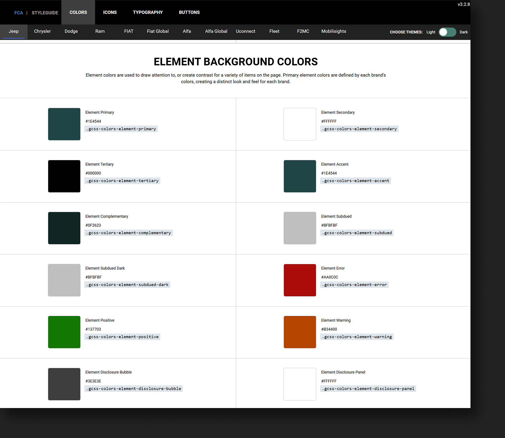Click the orange Element Warning swatch
Viewport: 505px width, 438px height.
click(300, 332)
